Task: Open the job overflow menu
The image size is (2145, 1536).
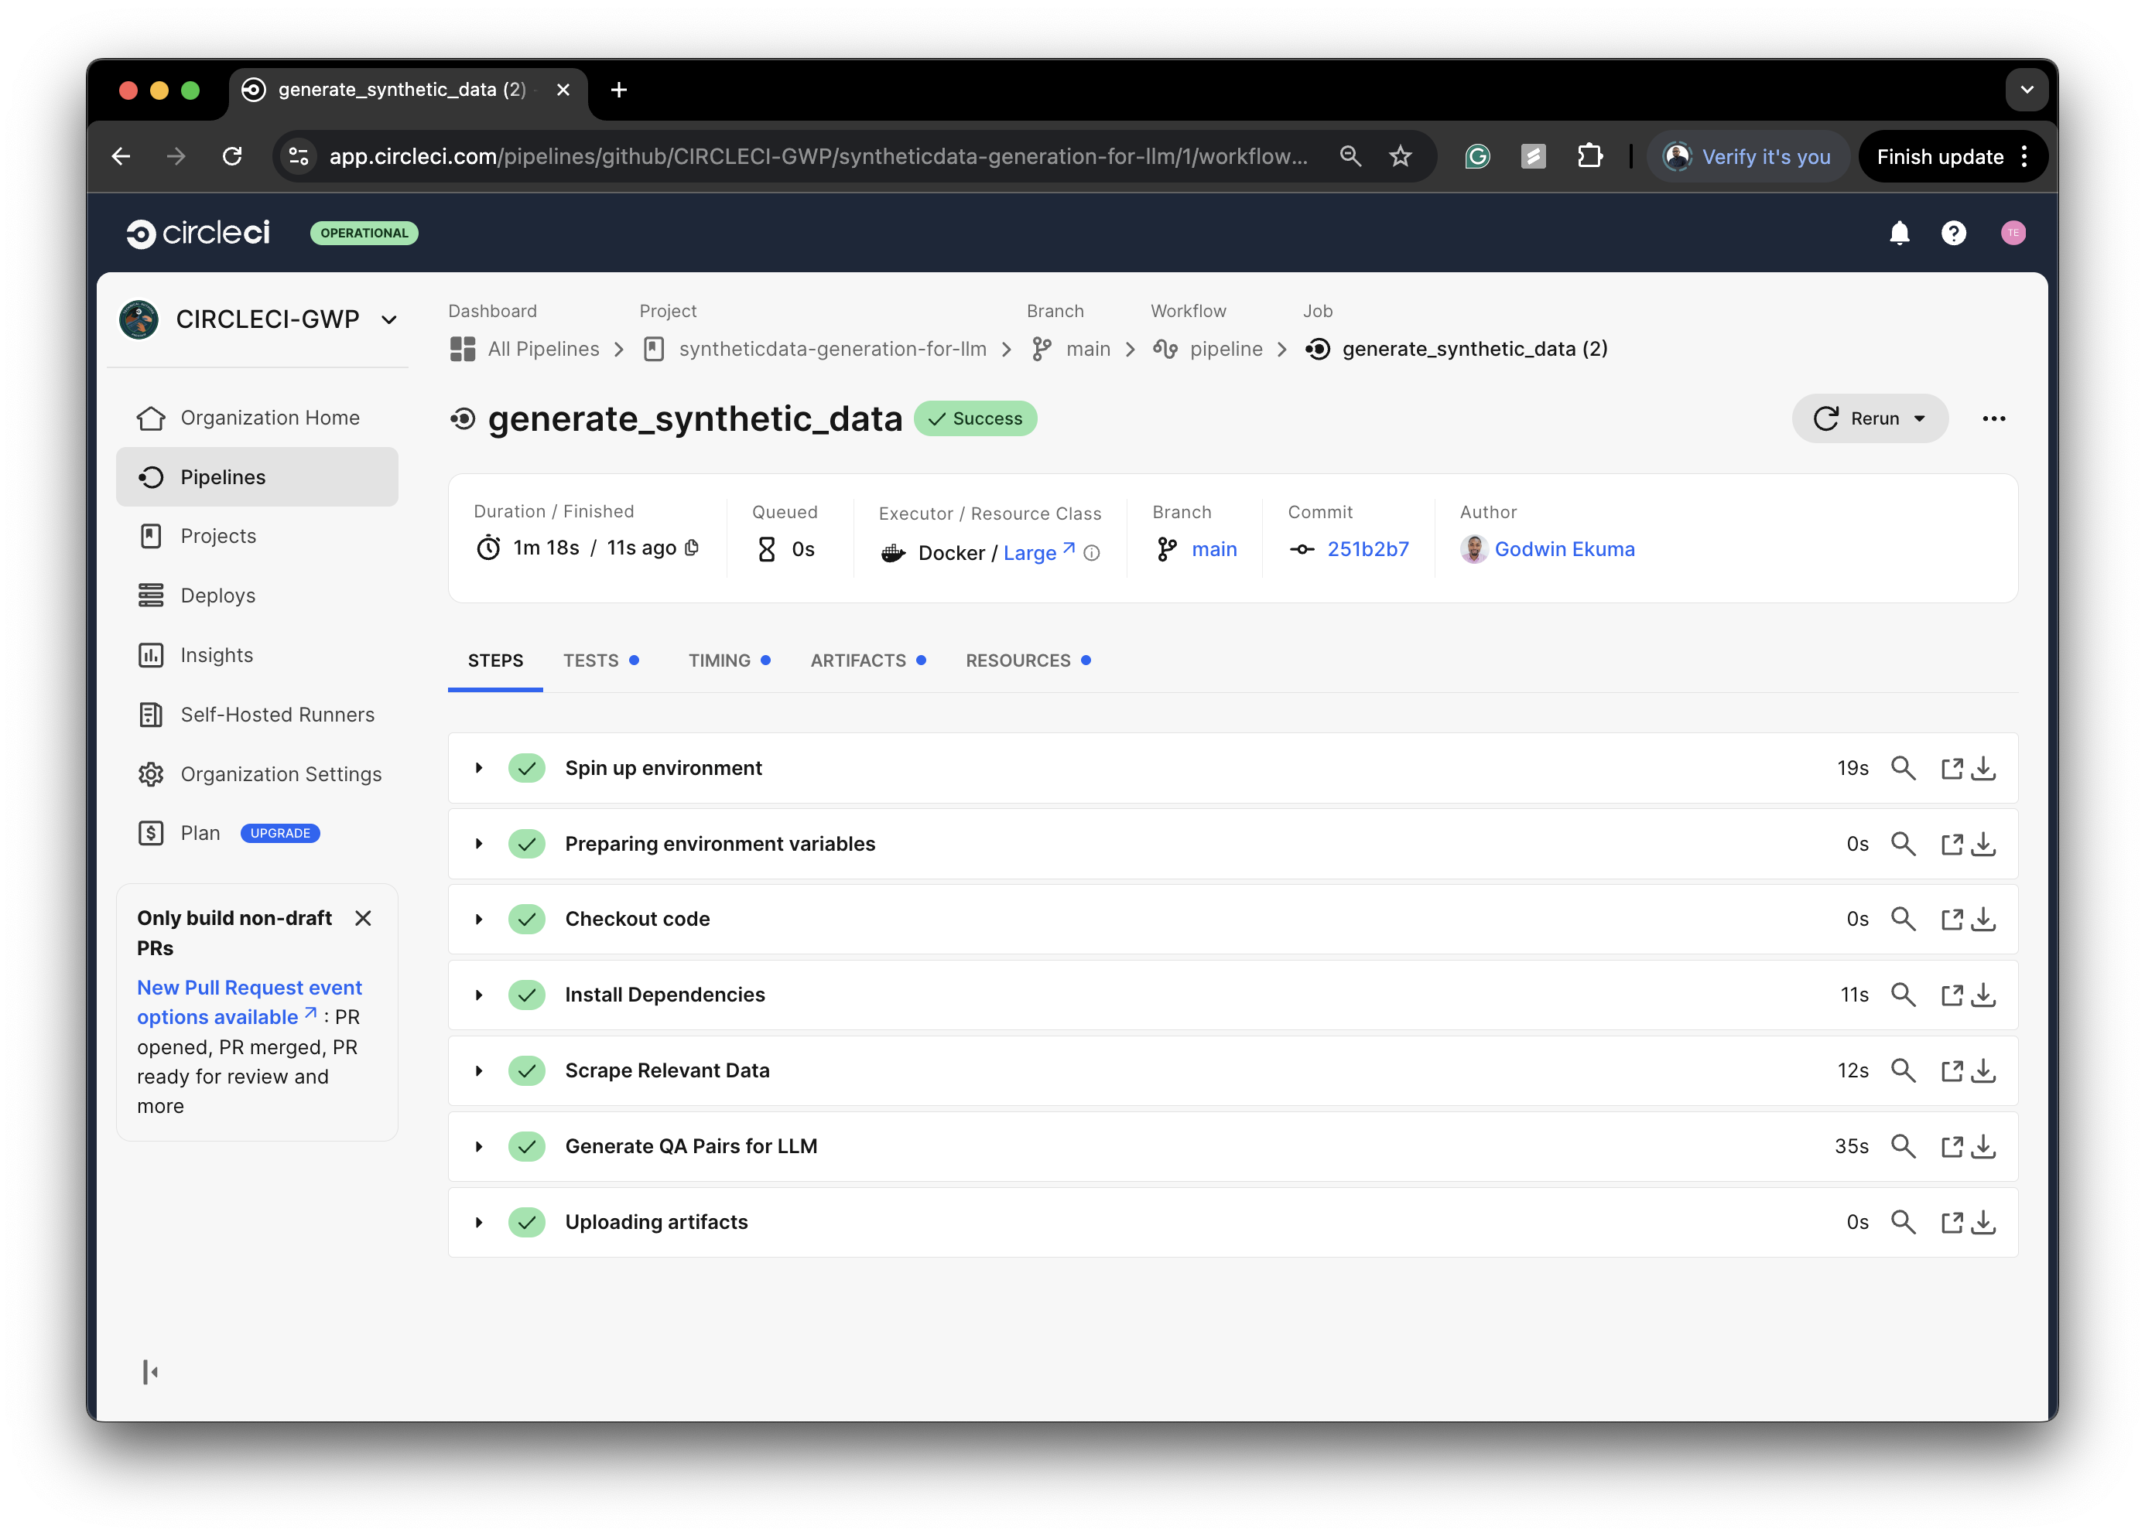Action: pos(1993,418)
